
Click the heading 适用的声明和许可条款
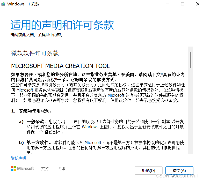tap(62, 25)
